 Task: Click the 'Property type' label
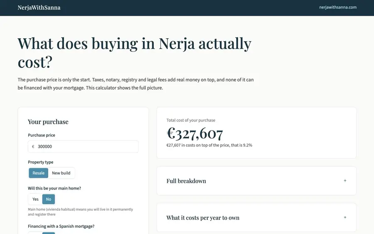point(41,162)
